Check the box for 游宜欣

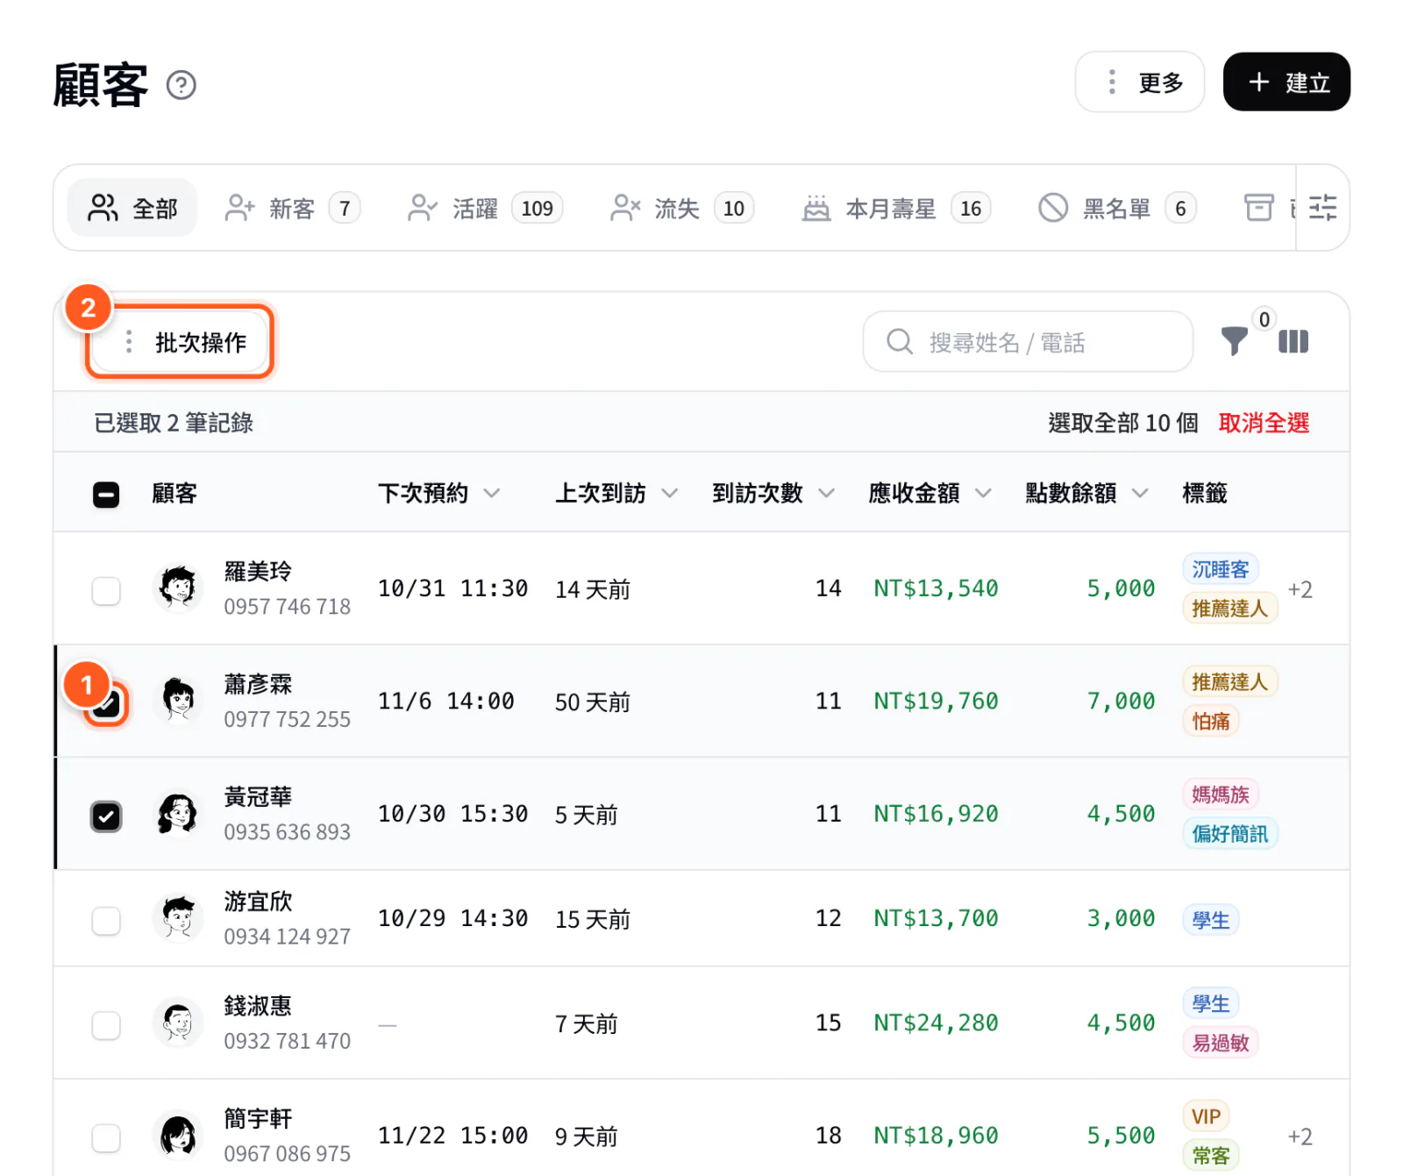point(106,921)
